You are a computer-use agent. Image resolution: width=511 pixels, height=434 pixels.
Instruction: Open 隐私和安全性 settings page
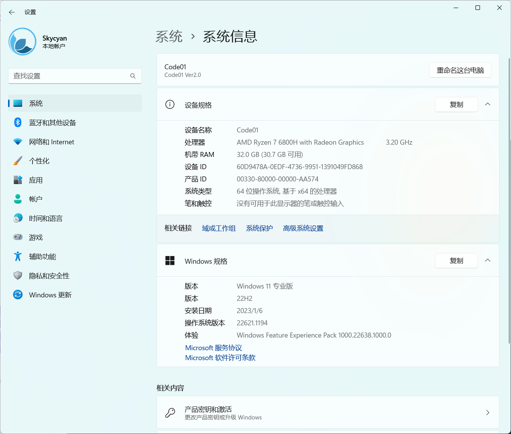click(x=75, y=276)
